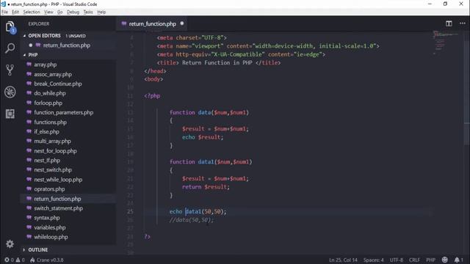Open the Edit menu
This screenshot has height=264, width=470.
15,12
